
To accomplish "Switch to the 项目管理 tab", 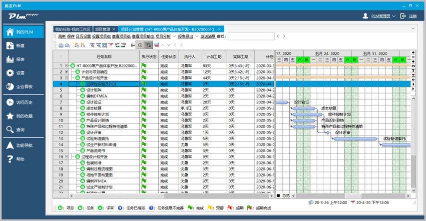I will [103, 29].
